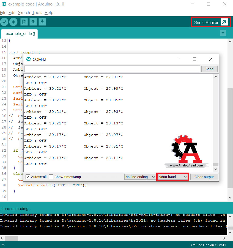Click the Clear output button
Screen dimensions: 233x248
(x=204, y=177)
